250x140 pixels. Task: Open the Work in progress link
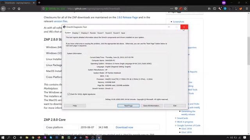pos(185,122)
